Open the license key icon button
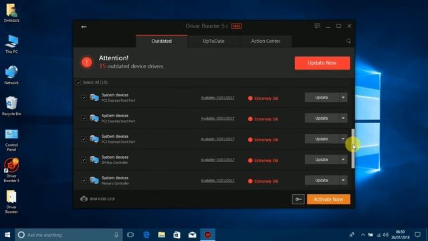 (x=298, y=199)
